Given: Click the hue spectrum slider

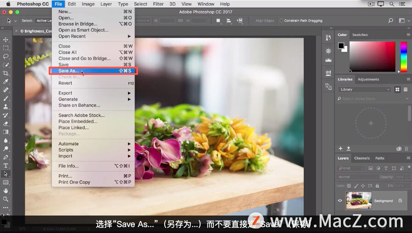Looking at the screenshot, I should tap(404, 57).
